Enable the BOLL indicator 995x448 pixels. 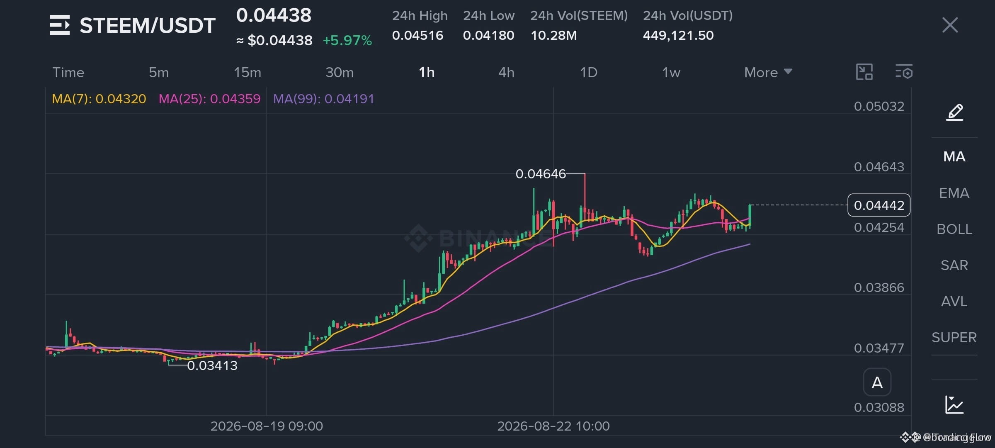point(954,229)
